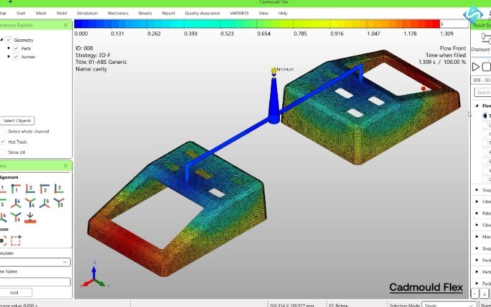Open the File menu
This screenshot has width=491, height=307.
click(3, 13)
